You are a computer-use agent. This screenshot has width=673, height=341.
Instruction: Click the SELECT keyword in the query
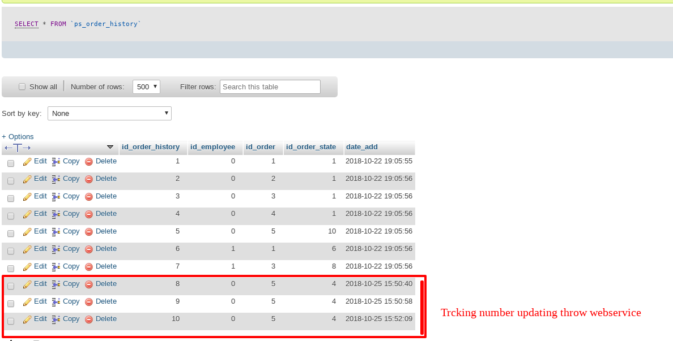pyautogui.click(x=27, y=24)
